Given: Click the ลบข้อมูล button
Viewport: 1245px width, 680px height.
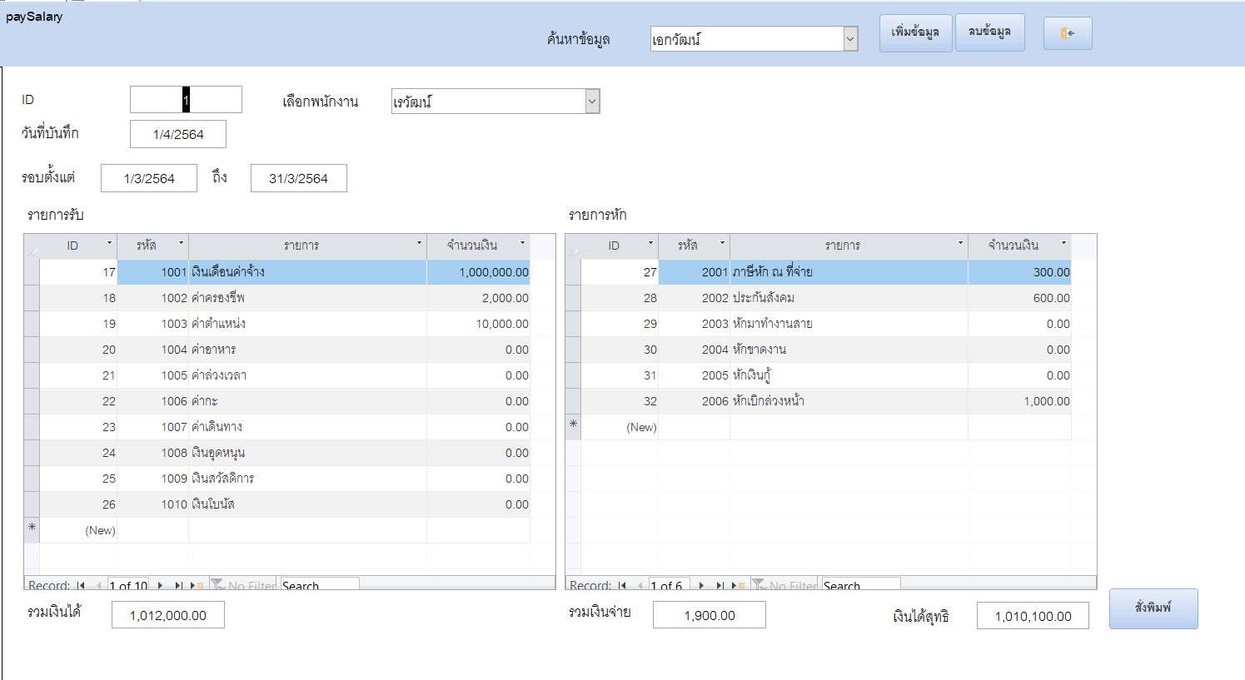Looking at the screenshot, I should 989,32.
